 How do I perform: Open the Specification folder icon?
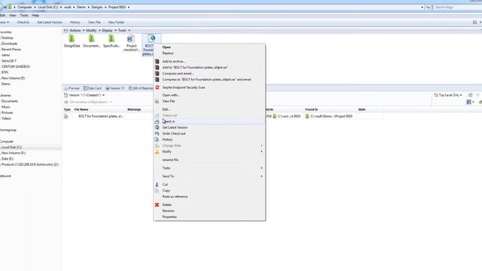[x=111, y=38]
